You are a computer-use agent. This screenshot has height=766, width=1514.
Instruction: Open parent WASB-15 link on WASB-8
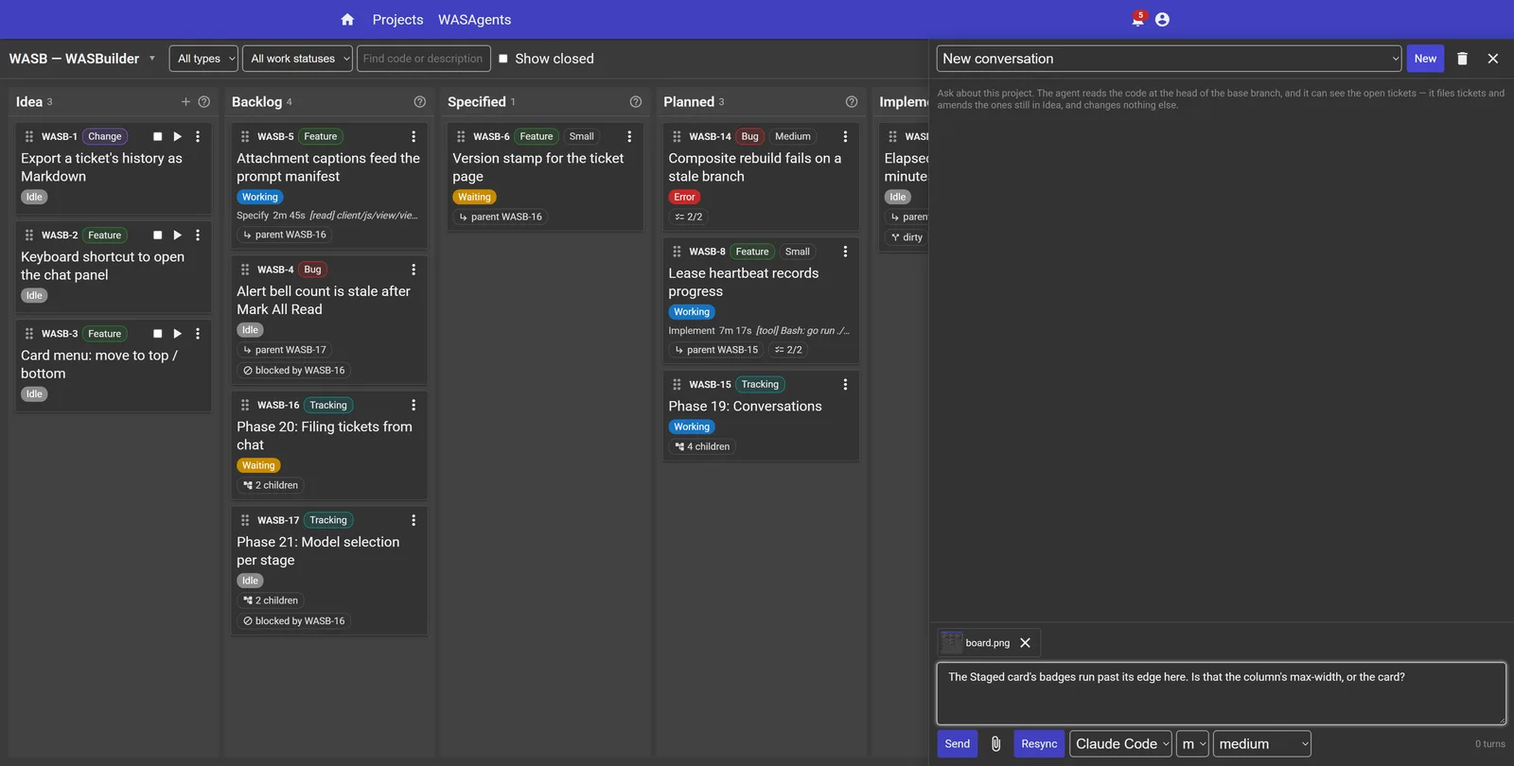pyautogui.click(x=716, y=350)
